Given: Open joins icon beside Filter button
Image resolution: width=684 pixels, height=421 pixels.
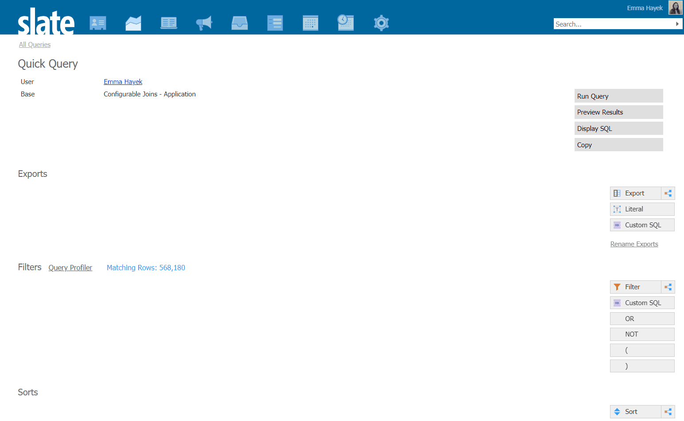Looking at the screenshot, I should coord(668,287).
